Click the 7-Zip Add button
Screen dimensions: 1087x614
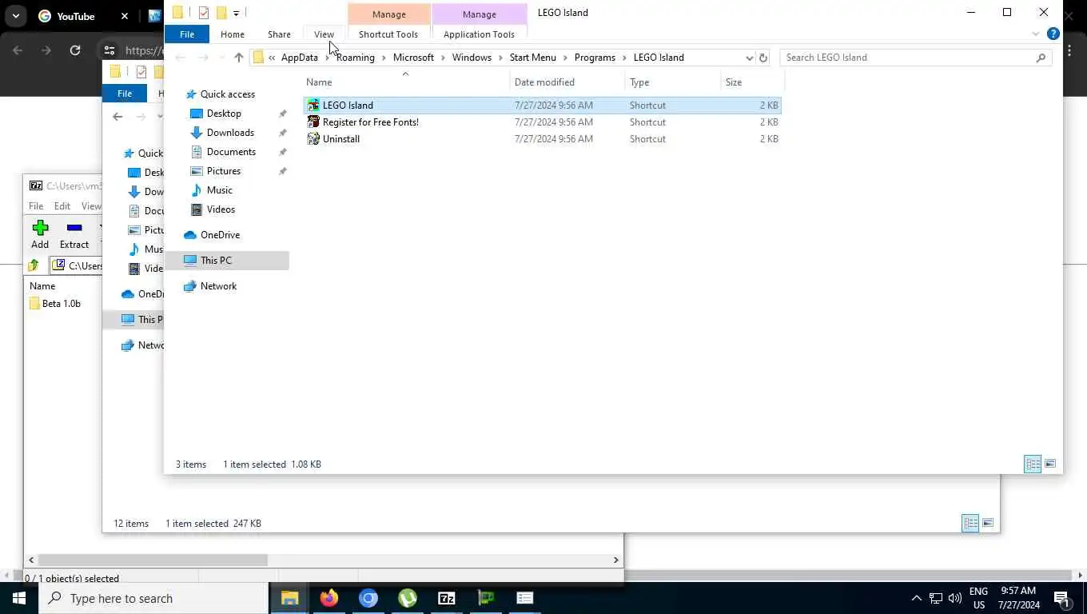coord(40,235)
